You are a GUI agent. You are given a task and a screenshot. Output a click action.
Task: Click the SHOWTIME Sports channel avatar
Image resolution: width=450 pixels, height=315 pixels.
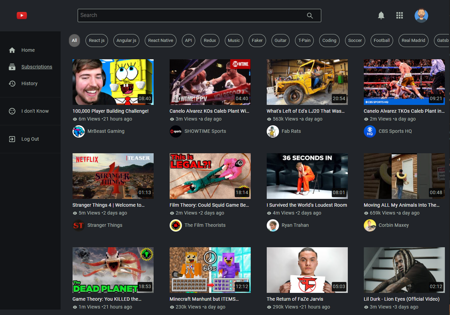point(176,131)
